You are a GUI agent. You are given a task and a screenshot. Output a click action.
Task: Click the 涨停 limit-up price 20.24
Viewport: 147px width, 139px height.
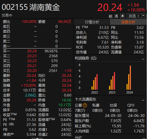[x=31, y=100]
